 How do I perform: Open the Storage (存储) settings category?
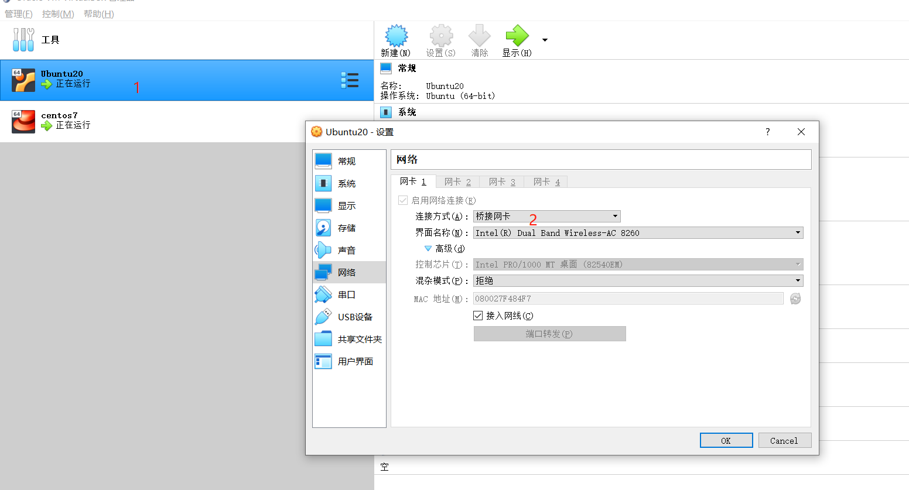click(x=349, y=228)
